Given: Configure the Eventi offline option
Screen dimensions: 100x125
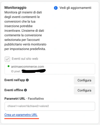Looking at the screenshot, I should point(84,90).
